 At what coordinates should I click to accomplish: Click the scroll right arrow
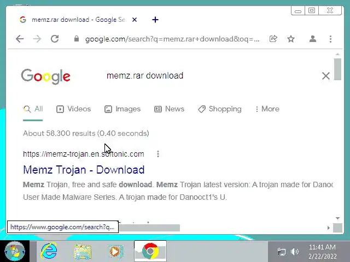pyautogui.click(x=329, y=228)
